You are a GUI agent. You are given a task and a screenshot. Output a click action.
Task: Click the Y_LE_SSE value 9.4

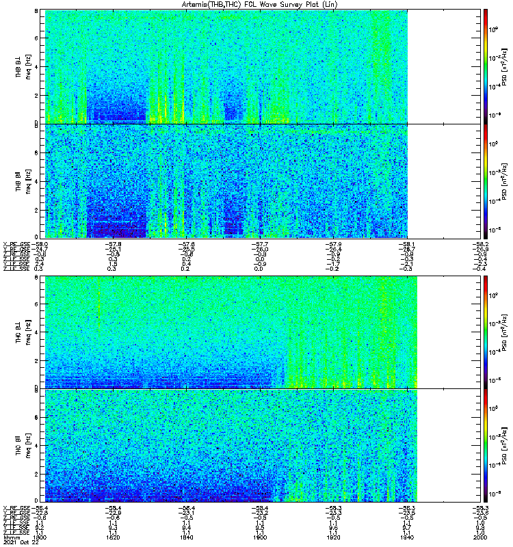pyautogui.click(x=186, y=528)
